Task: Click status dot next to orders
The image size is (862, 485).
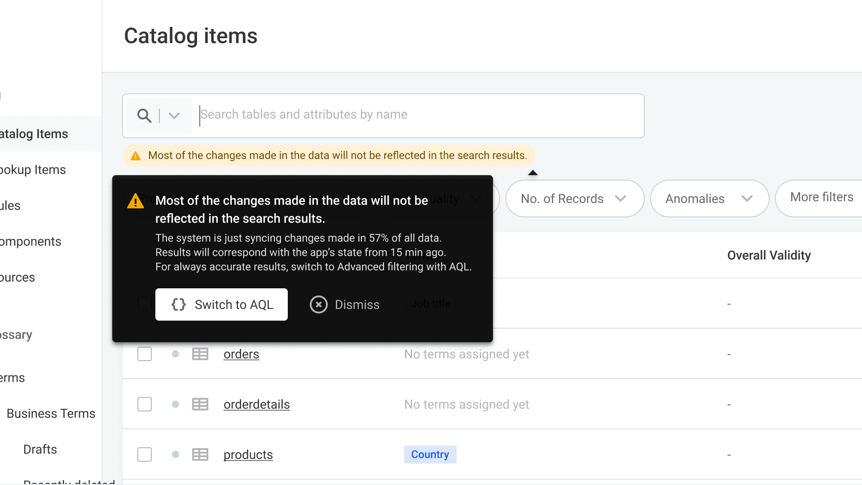Action: click(176, 354)
